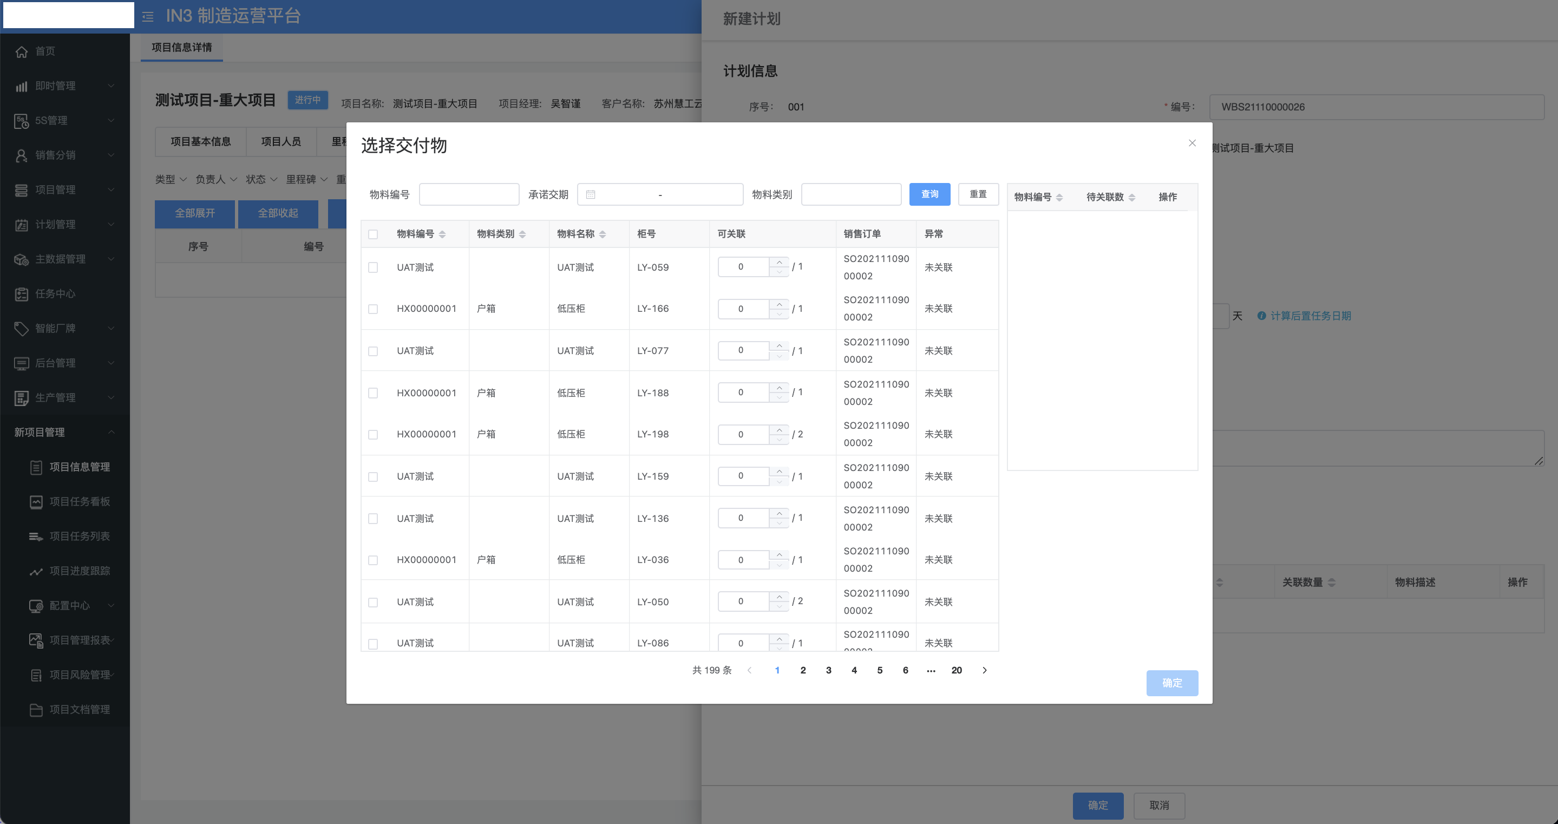Image resolution: width=1558 pixels, height=824 pixels.
Task: Click the sort icon beside the 物料类别 column
Action: point(522,234)
